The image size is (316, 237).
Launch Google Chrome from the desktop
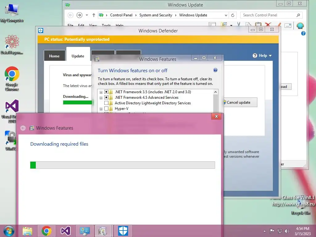click(12, 79)
